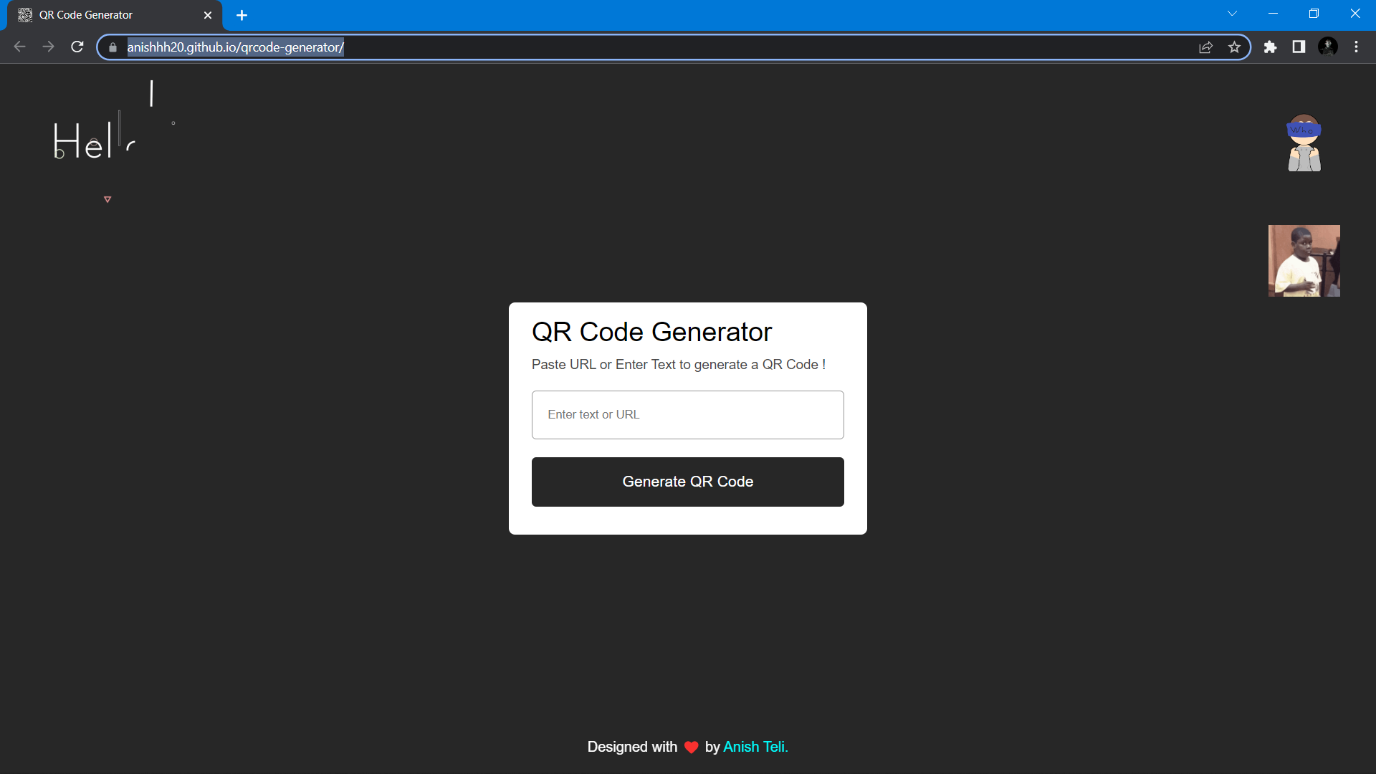Toggle the browser side panel

coord(1299,47)
